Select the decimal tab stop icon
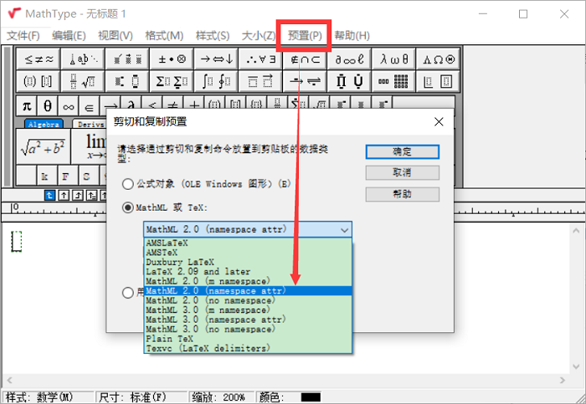 point(91,195)
